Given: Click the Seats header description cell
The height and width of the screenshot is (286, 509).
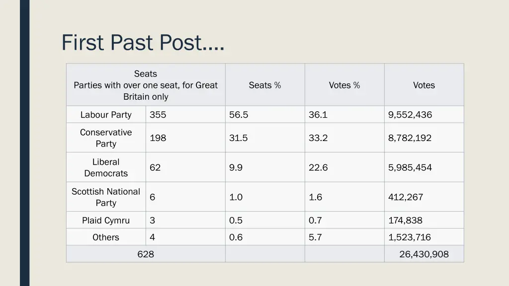Looking at the screenshot, I should [x=146, y=85].
